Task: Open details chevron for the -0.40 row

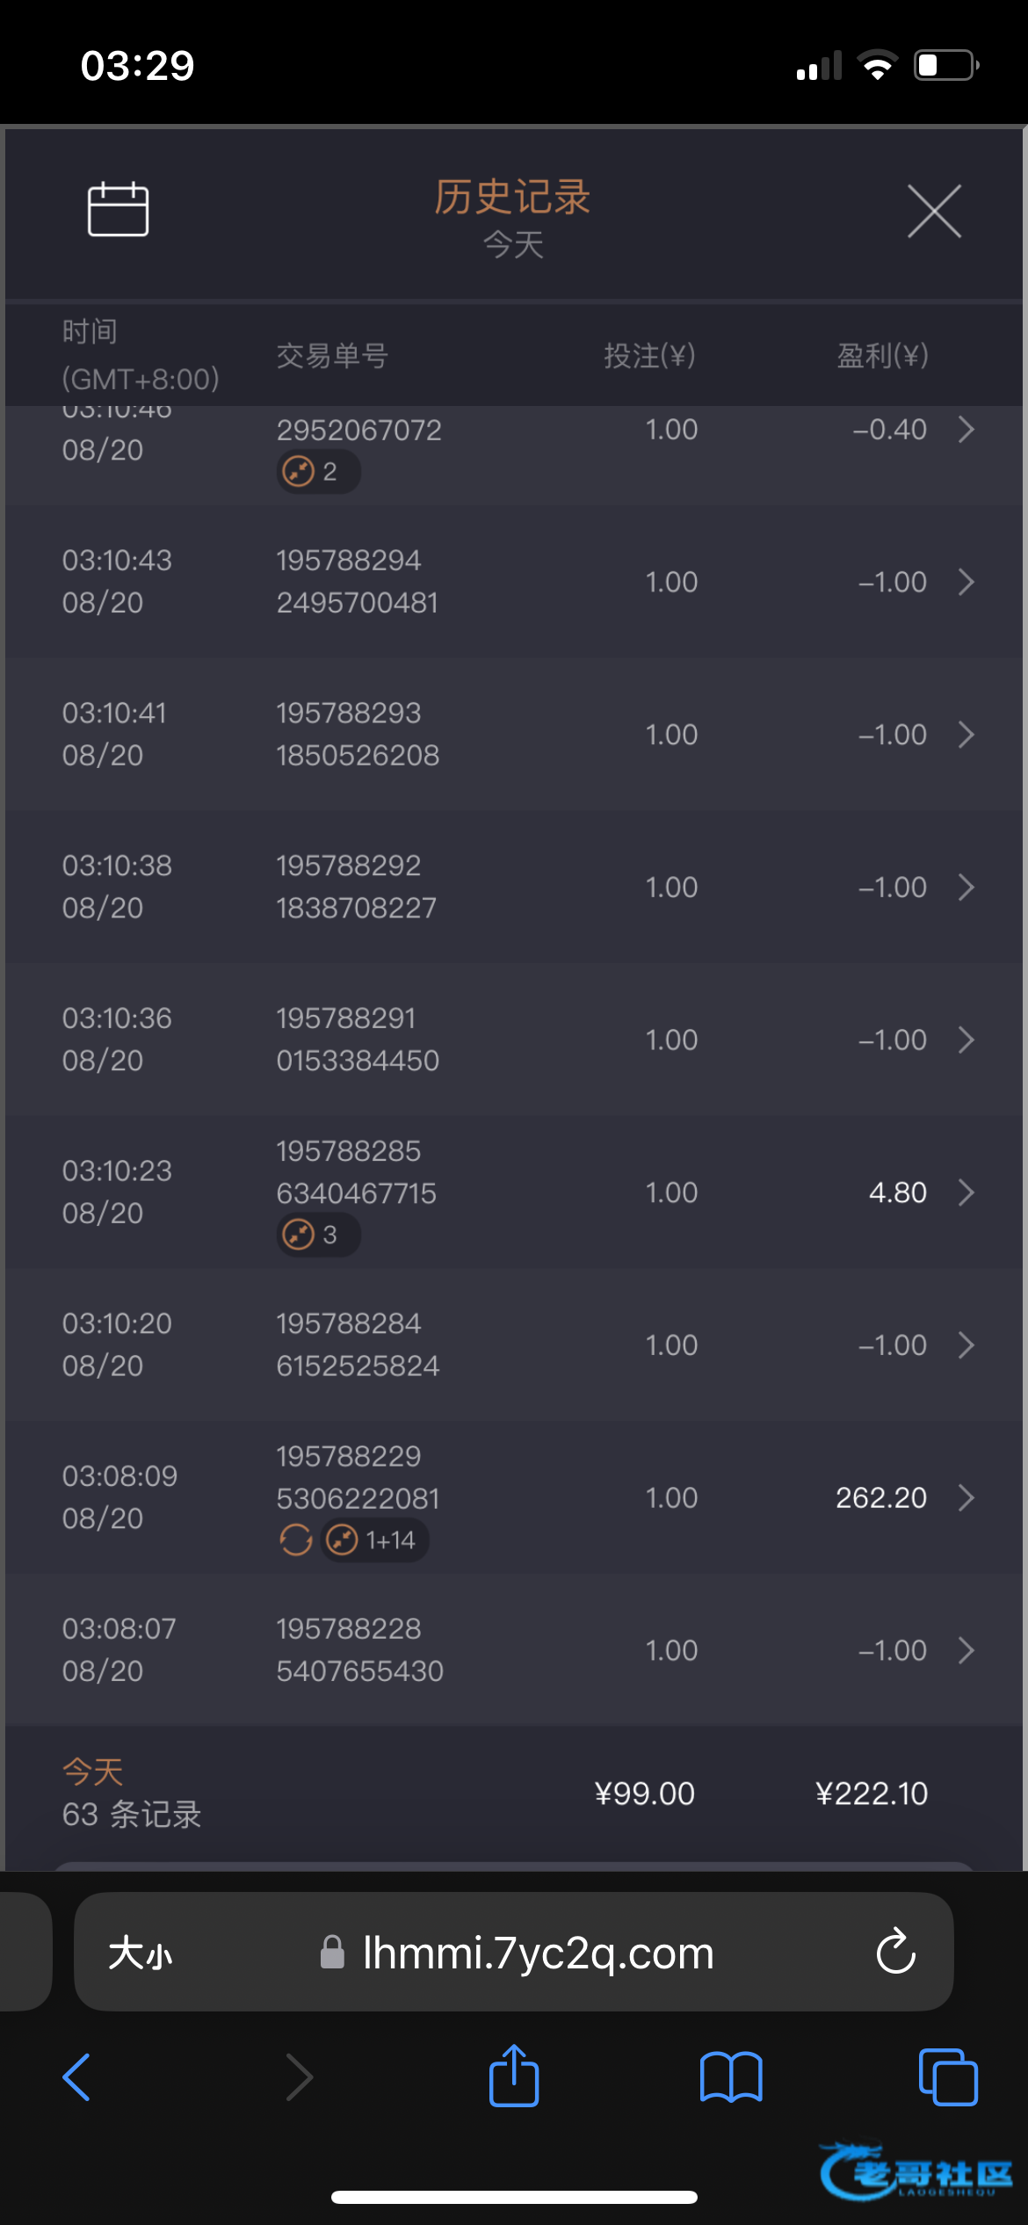Action: (966, 430)
